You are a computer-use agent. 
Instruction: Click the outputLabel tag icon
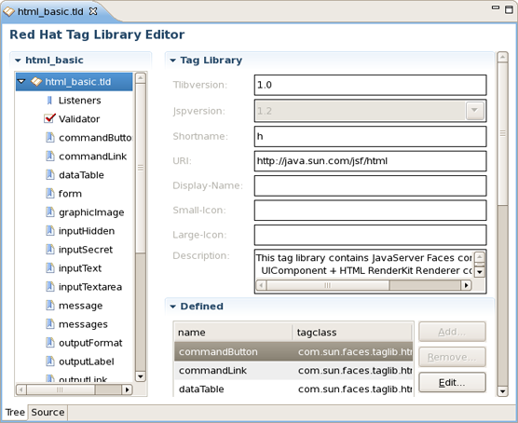50,362
